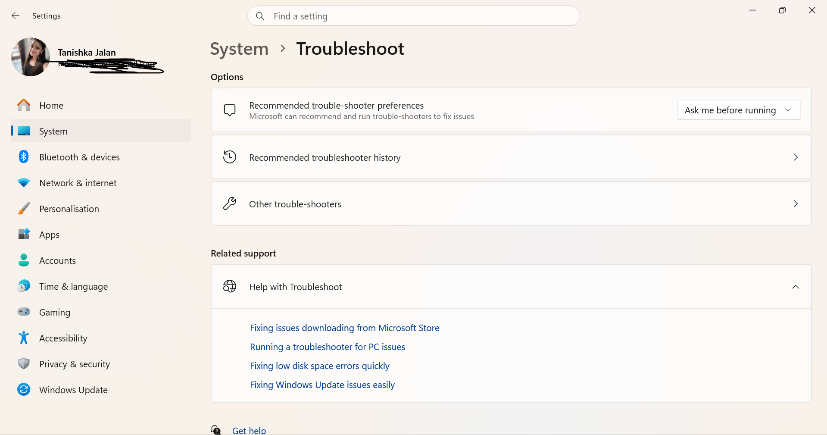
Task: Open Personalisation settings
Action: pos(101,209)
